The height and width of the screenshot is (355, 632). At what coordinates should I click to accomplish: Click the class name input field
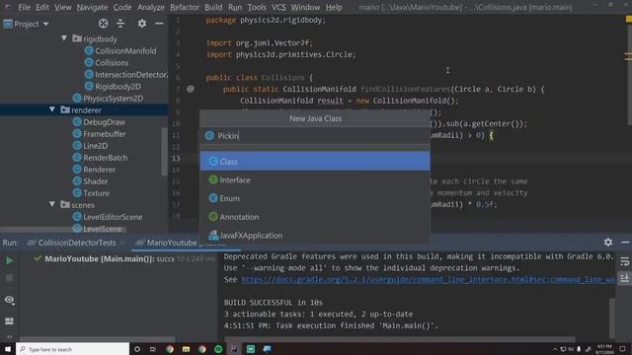tap(315, 136)
